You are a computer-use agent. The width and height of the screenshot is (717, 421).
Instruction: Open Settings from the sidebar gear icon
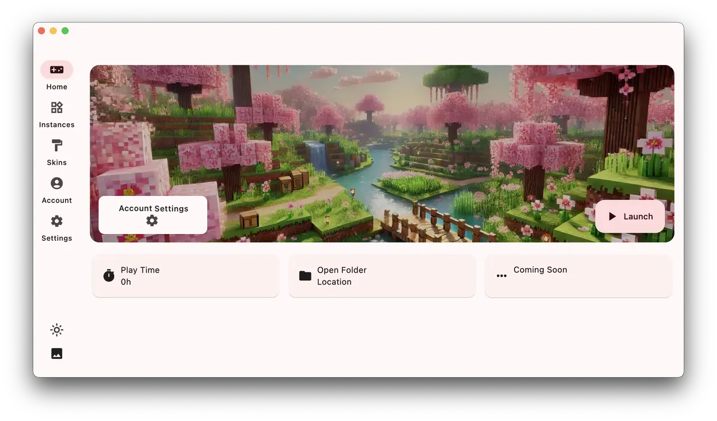pyautogui.click(x=57, y=221)
